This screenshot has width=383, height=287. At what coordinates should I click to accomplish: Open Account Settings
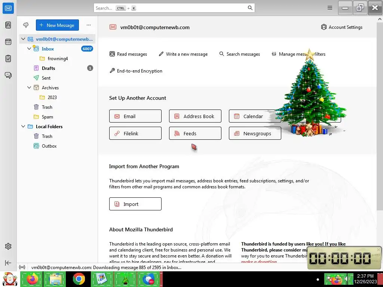342,27
